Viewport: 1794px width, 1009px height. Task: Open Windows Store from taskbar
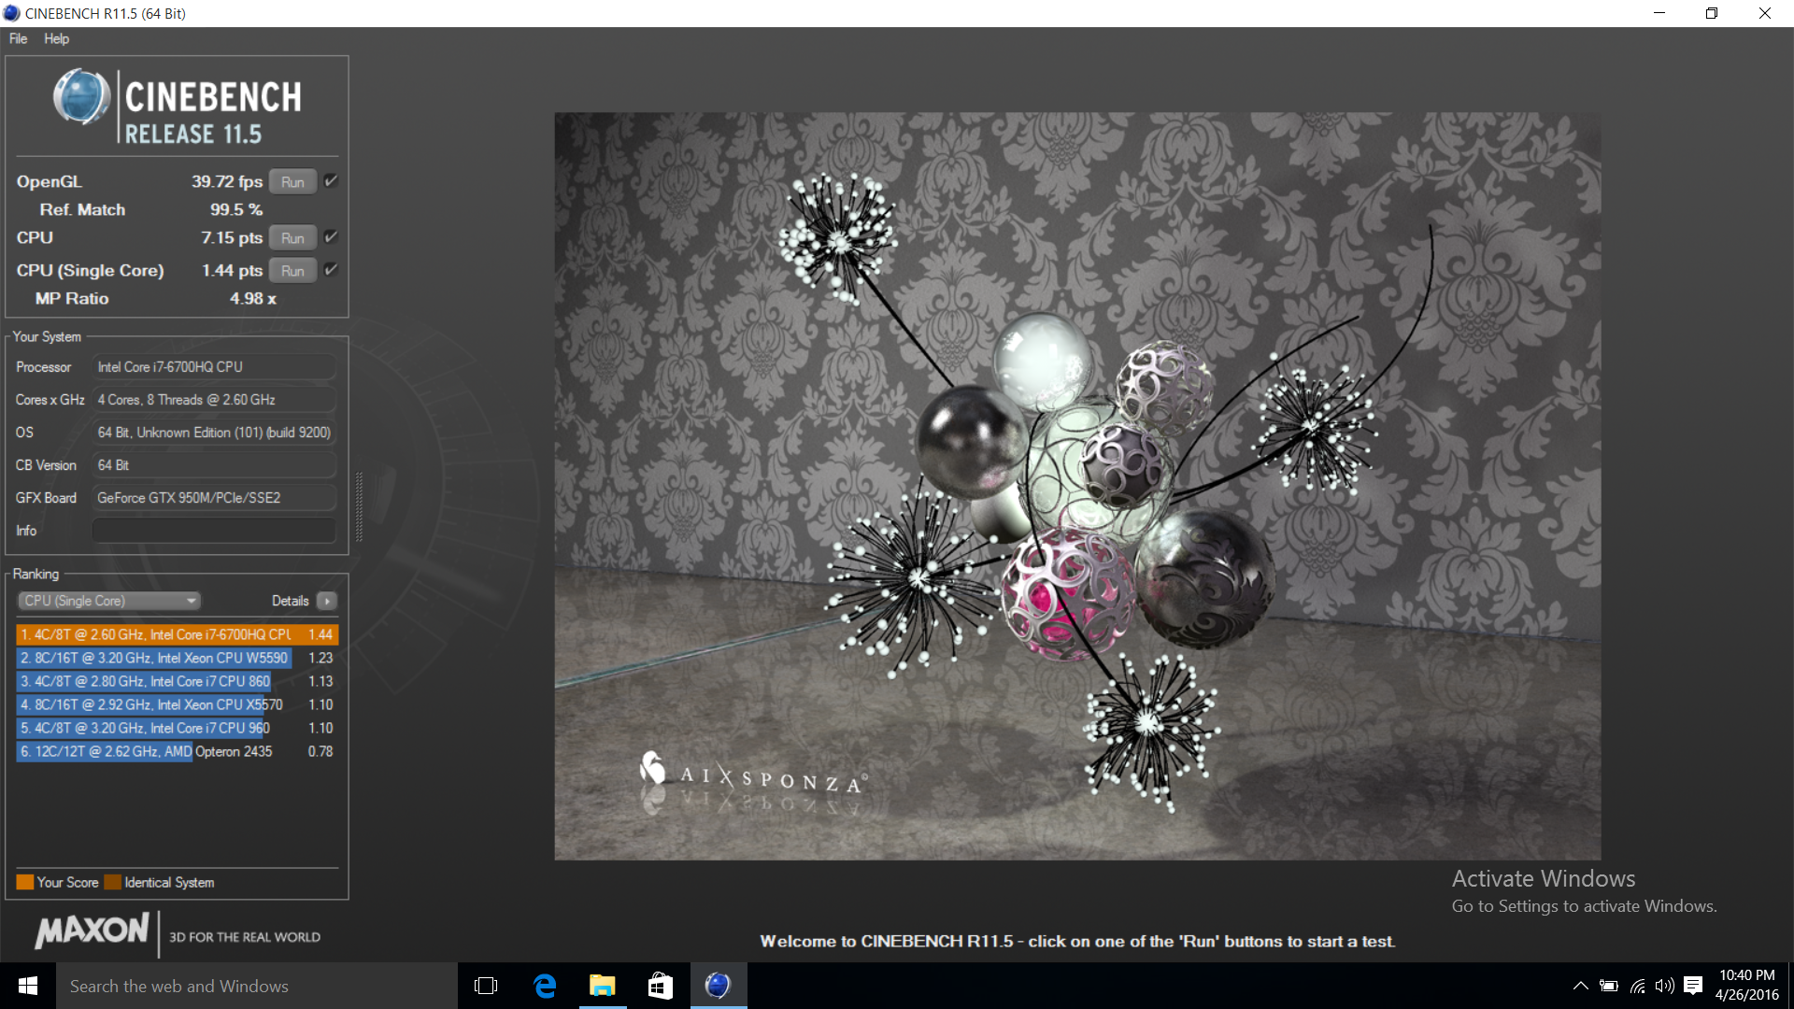tap(661, 986)
